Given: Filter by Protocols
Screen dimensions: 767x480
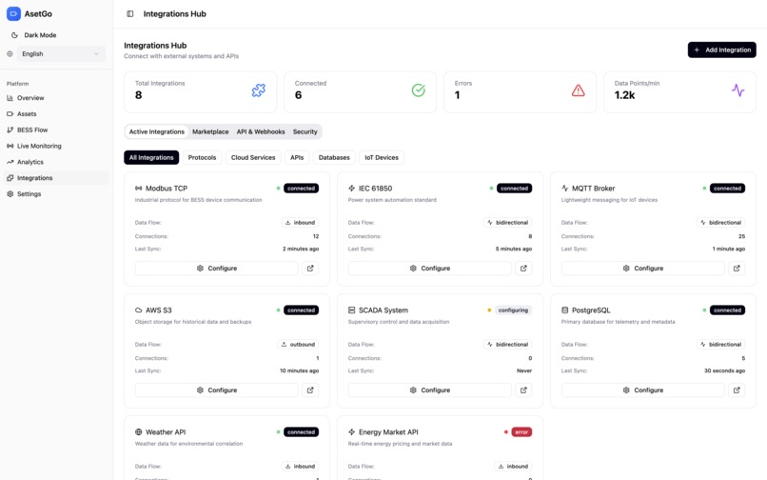Looking at the screenshot, I should (202, 158).
